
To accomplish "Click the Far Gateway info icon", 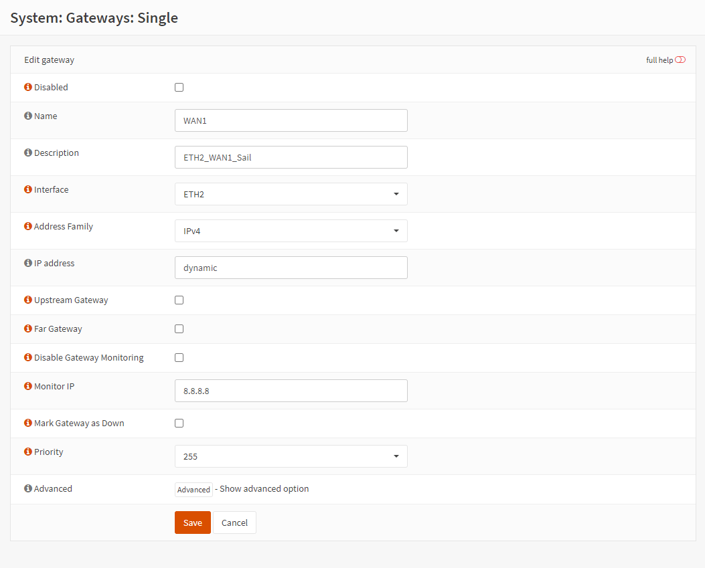I will click(28, 328).
